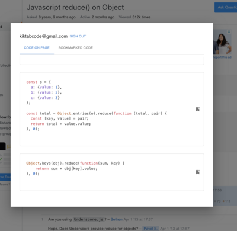Switch to the Code on Page tab
This screenshot has width=237, height=231.
37,48
